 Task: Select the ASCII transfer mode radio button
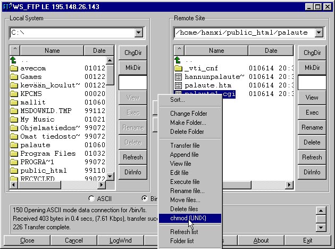pos(91,198)
